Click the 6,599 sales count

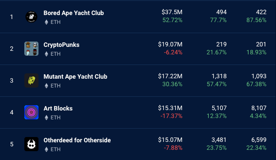click(259, 140)
